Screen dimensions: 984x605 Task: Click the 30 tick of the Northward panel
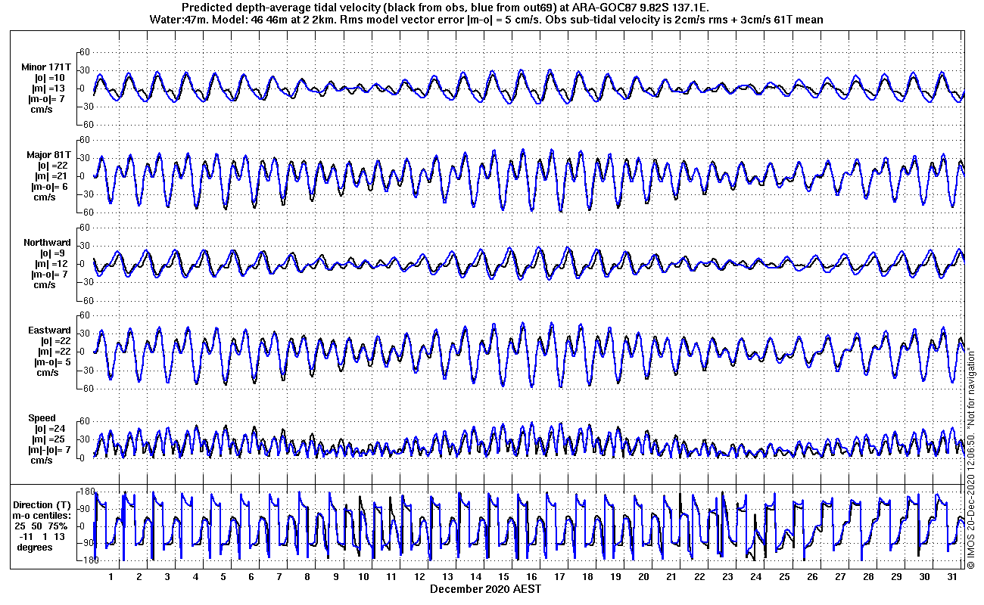pos(85,245)
